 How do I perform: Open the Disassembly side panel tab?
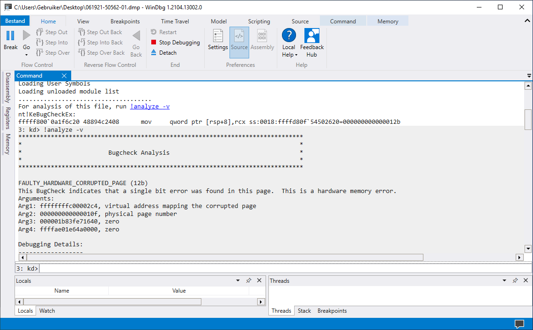click(8, 87)
